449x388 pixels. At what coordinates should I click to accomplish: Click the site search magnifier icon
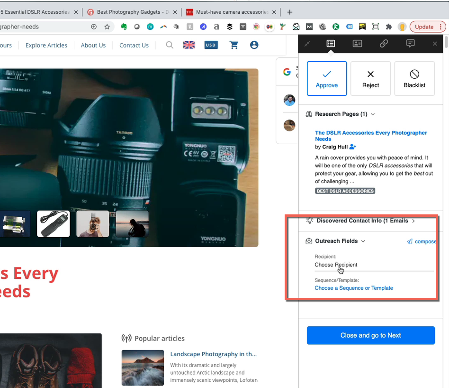pyautogui.click(x=170, y=45)
